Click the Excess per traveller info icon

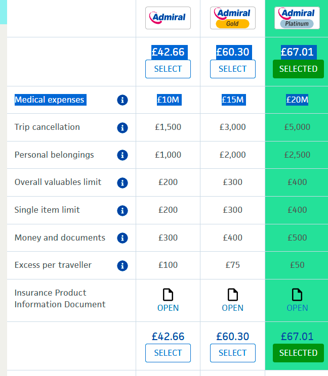pyautogui.click(x=122, y=265)
